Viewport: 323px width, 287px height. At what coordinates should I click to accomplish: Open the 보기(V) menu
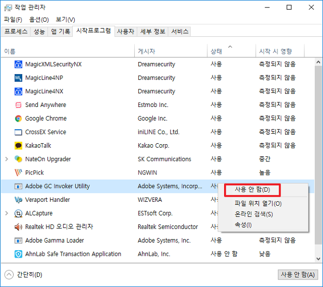[65, 20]
